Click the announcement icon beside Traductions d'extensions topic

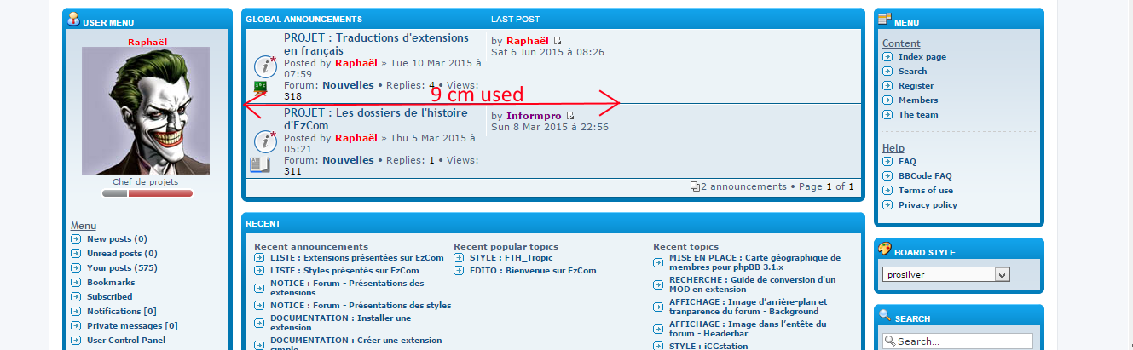click(265, 66)
